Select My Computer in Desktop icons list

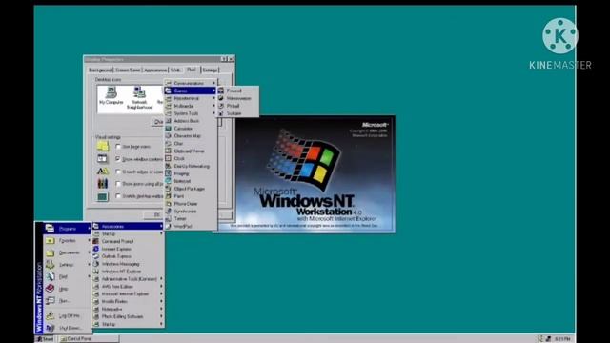coord(112,95)
